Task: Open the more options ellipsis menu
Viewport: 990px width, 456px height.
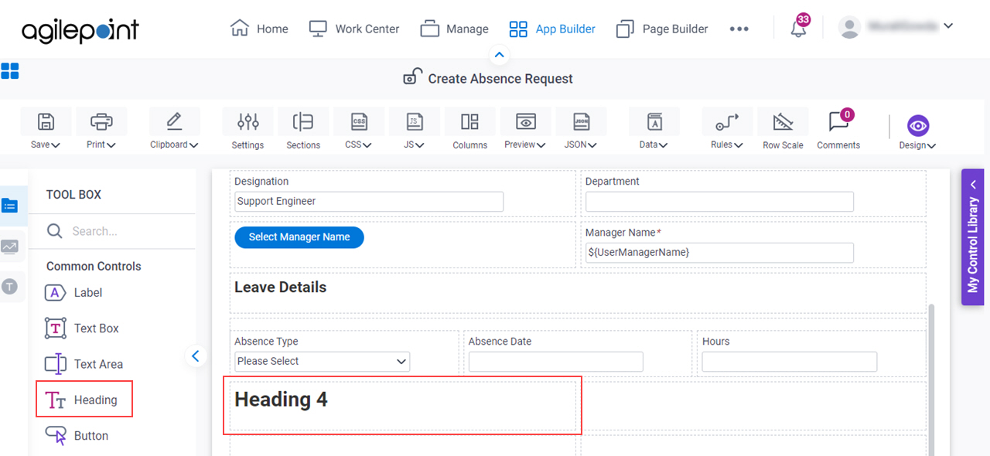Action: [x=739, y=29]
